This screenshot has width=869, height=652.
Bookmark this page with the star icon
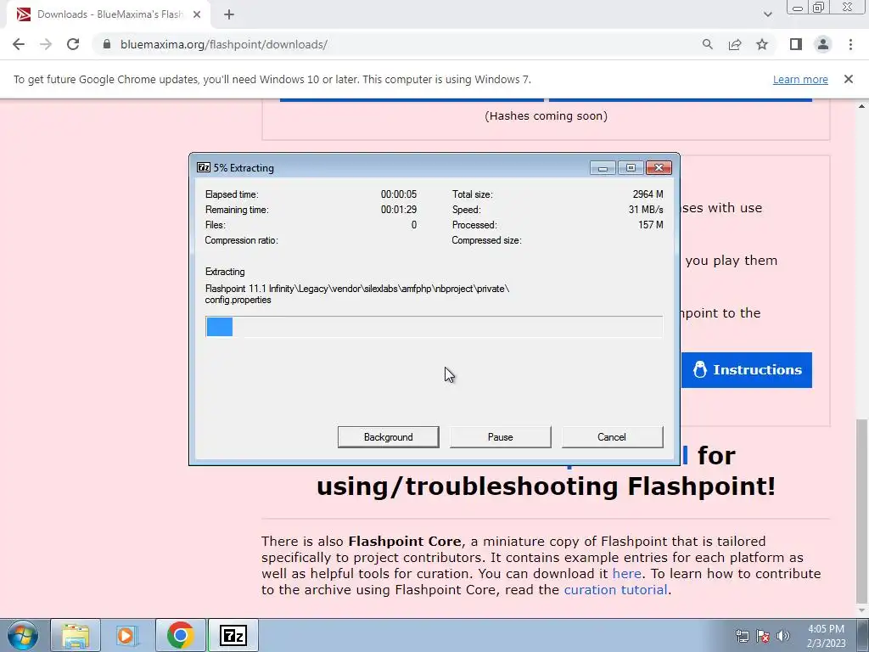click(762, 44)
